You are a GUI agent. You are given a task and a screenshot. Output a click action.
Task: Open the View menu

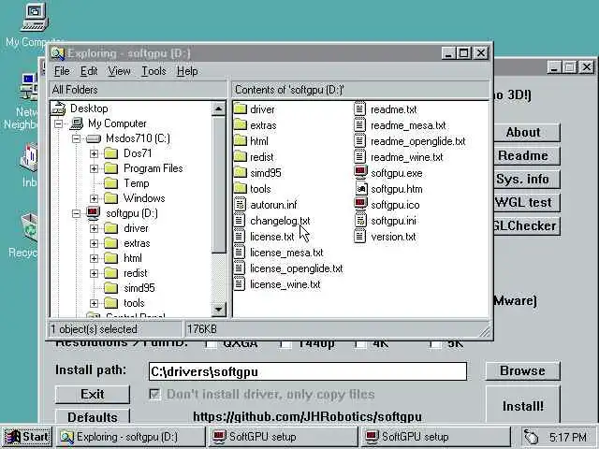tap(119, 71)
